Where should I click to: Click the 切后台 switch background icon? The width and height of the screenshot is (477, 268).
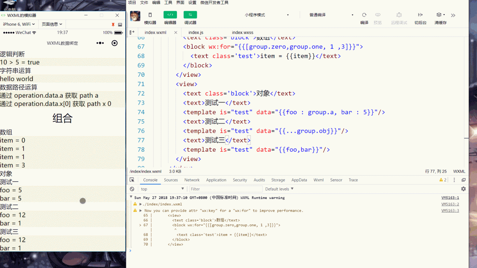tap(420, 15)
